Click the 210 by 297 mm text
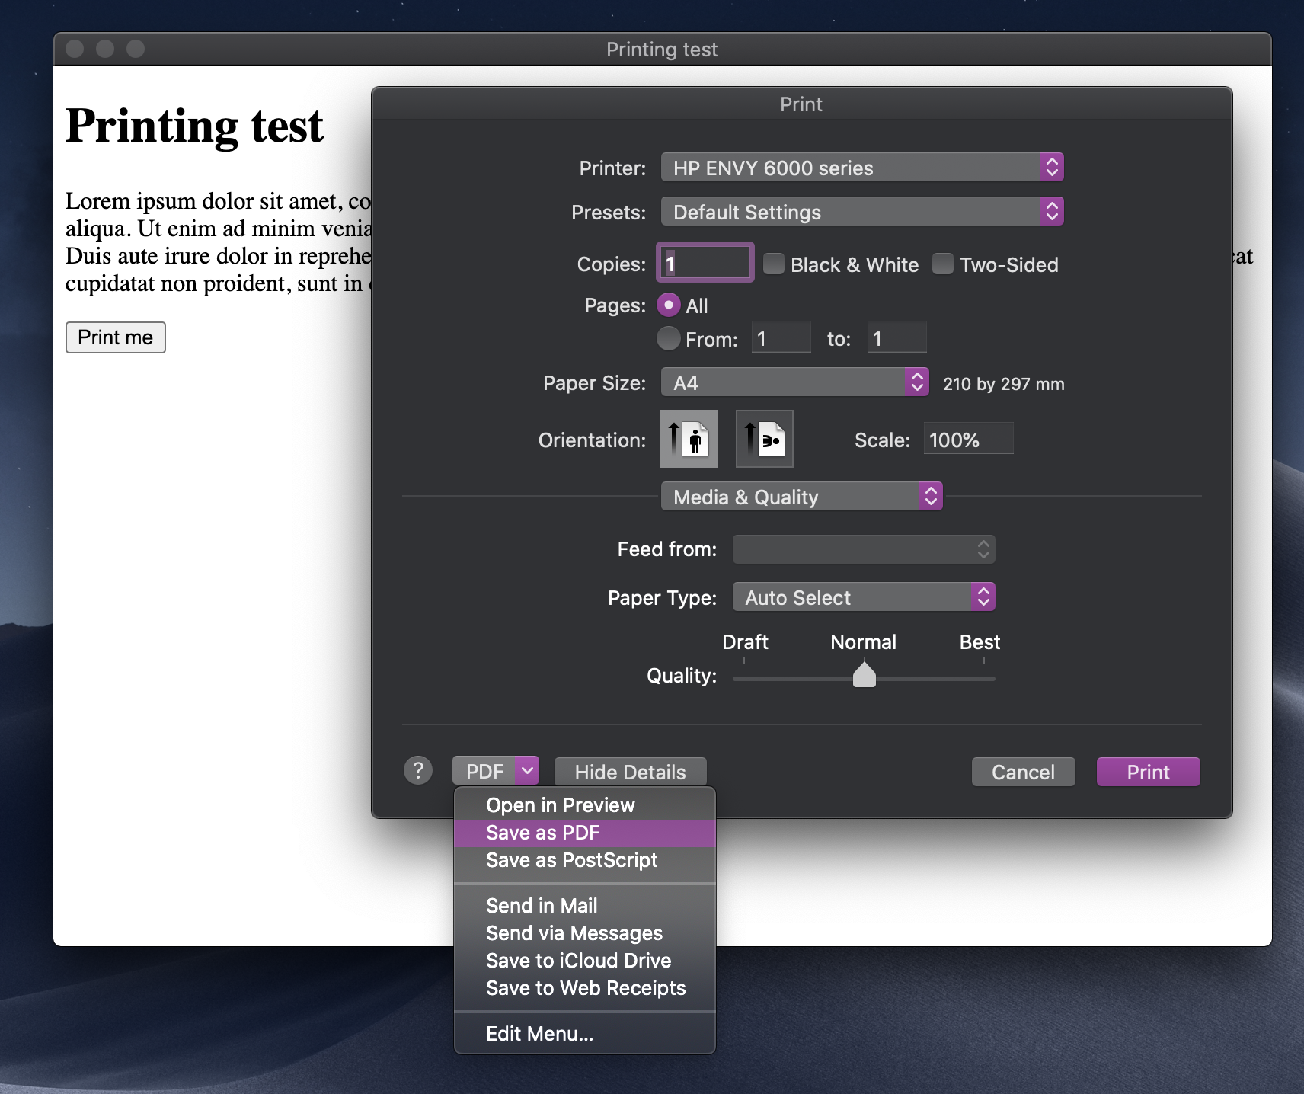Viewport: 1304px width, 1094px height. point(1004,384)
